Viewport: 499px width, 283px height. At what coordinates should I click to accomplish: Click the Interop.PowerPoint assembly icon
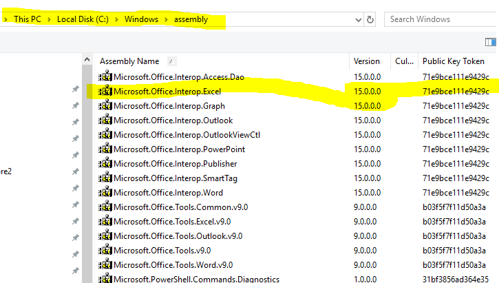click(x=105, y=149)
